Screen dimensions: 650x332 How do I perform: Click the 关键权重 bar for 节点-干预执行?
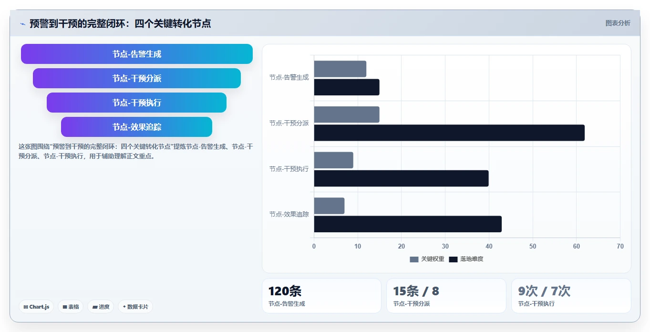click(333, 160)
